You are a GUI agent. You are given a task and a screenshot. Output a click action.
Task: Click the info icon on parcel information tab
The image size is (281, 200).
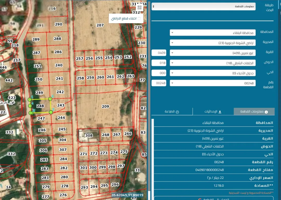click(x=266, y=112)
